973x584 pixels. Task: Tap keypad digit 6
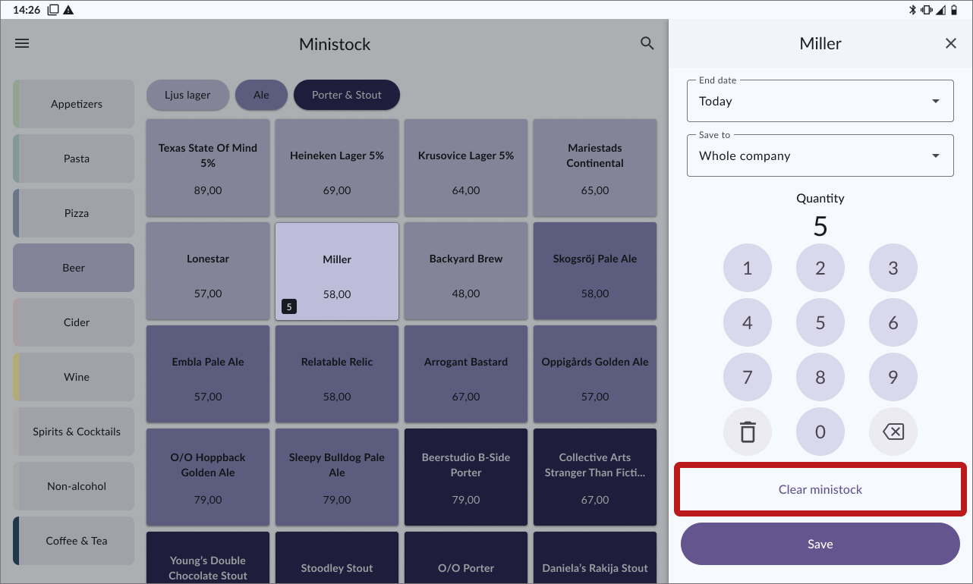tap(893, 322)
